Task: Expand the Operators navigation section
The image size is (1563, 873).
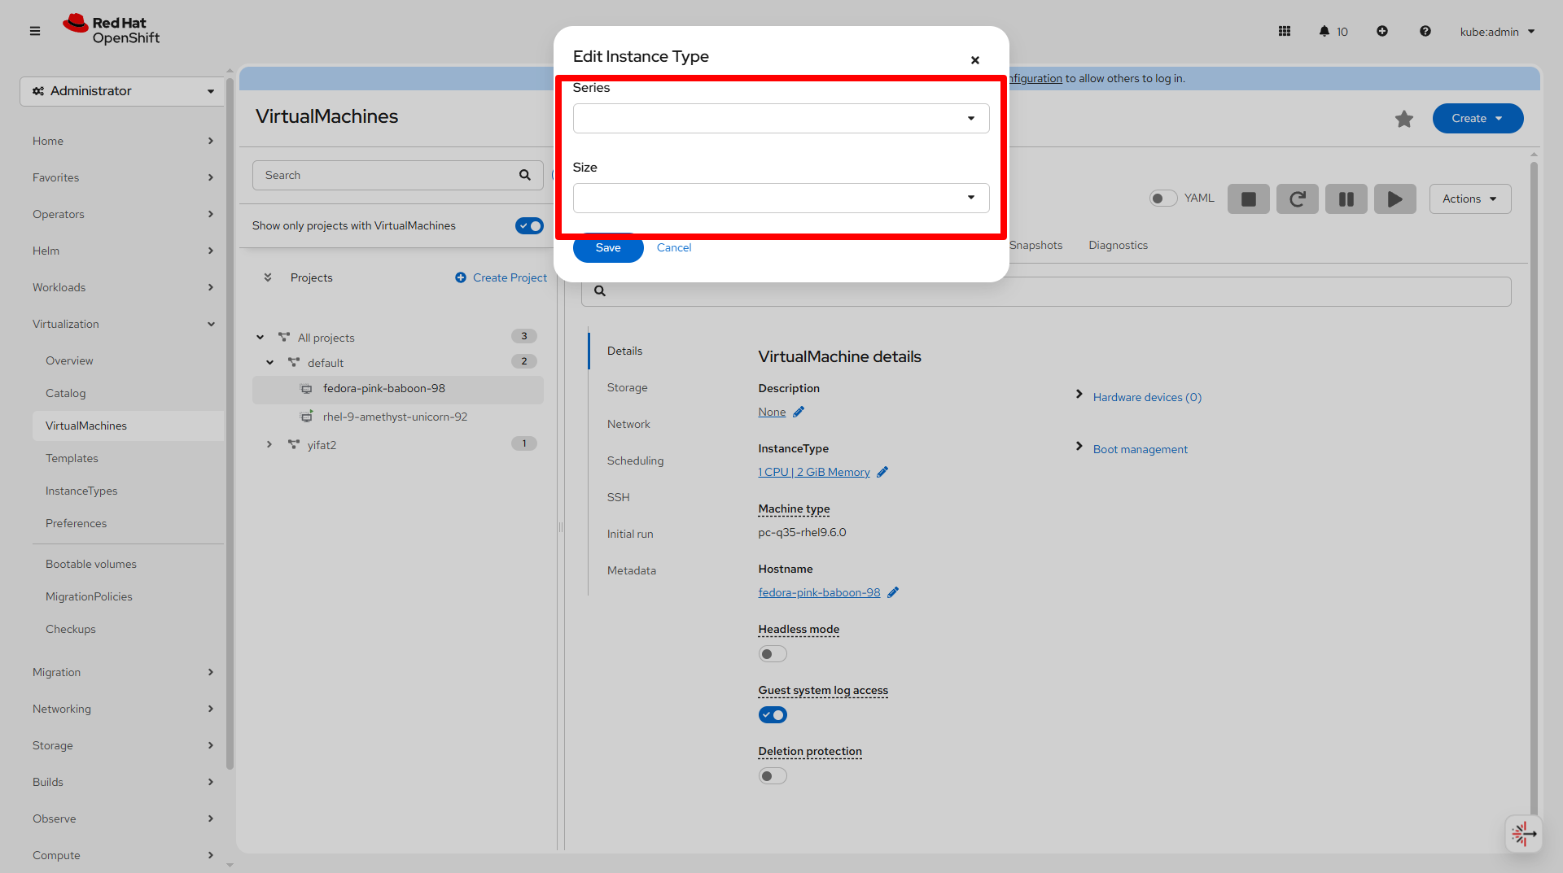Action: point(123,214)
